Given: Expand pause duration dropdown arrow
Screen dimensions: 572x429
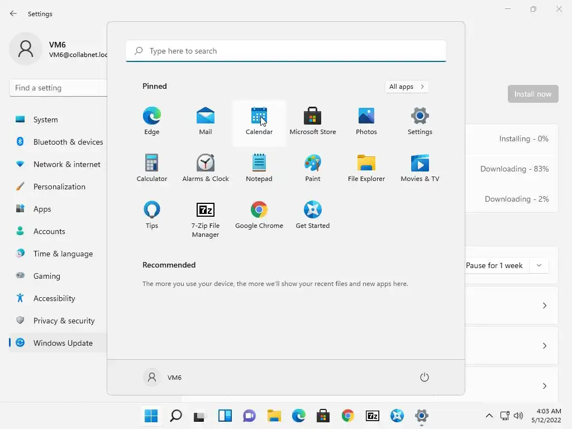Looking at the screenshot, I should 539,265.
